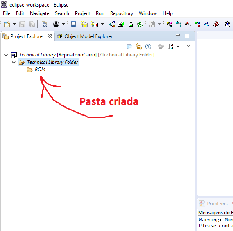Open the Window menu
233x231 pixels.
coord(148,13)
